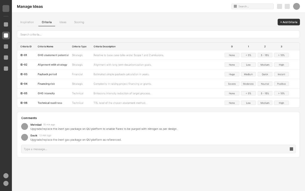The image size is (305, 191).
Task: Click the name 'Davik' in Comments
Action: pos(34,136)
